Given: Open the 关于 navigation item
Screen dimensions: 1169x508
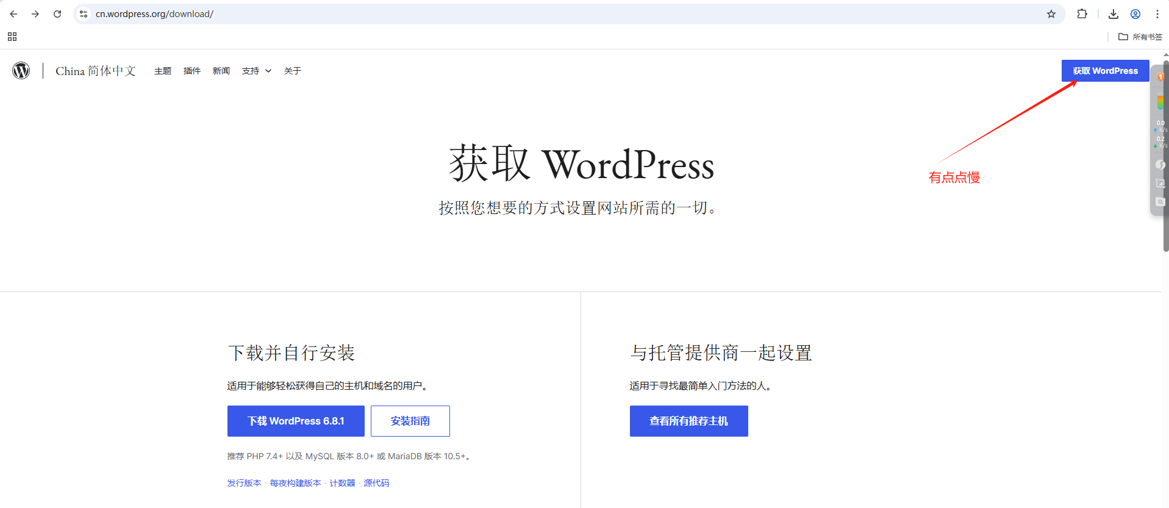Looking at the screenshot, I should (293, 71).
